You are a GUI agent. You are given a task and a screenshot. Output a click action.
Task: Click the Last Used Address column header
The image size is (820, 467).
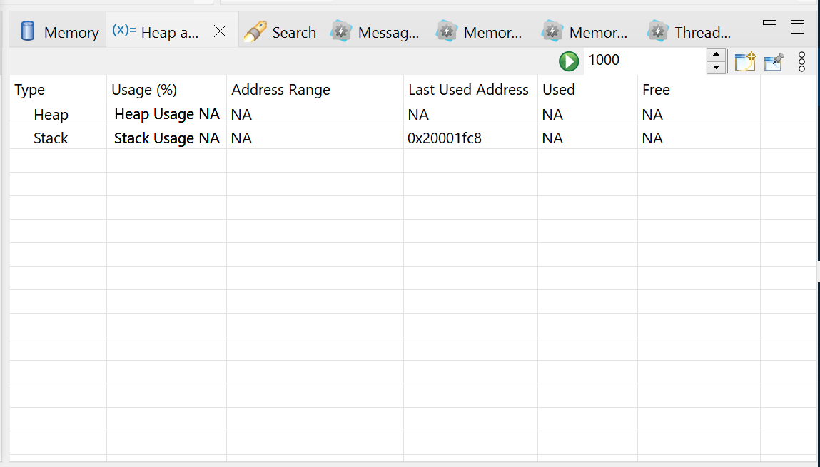click(x=468, y=90)
